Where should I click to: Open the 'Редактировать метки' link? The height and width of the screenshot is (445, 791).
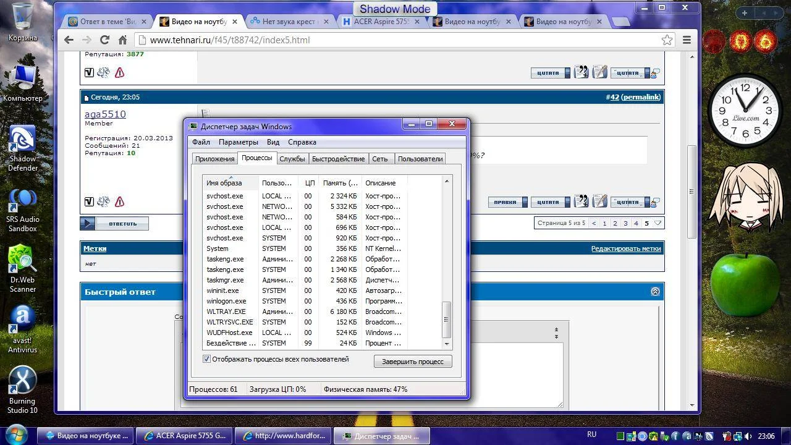coord(625,248)
